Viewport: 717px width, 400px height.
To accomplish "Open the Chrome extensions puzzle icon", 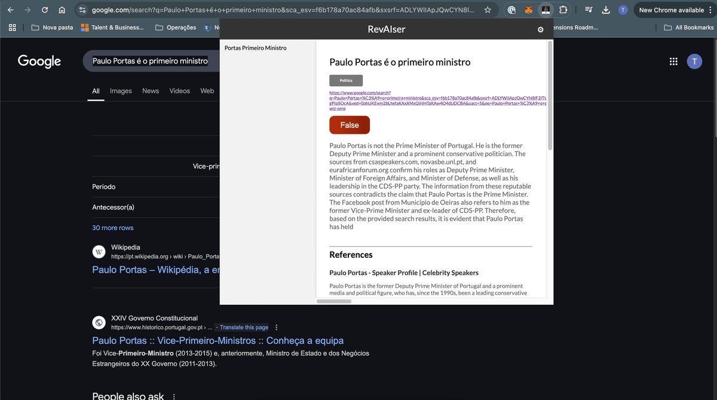I will point(563,10).
